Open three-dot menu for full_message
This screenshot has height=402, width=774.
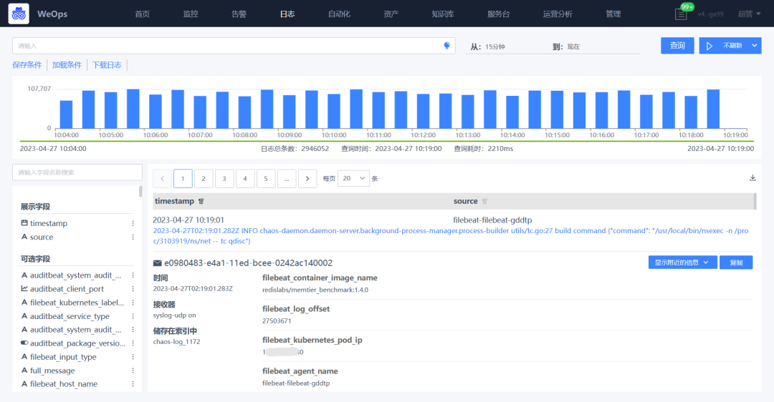133,371
